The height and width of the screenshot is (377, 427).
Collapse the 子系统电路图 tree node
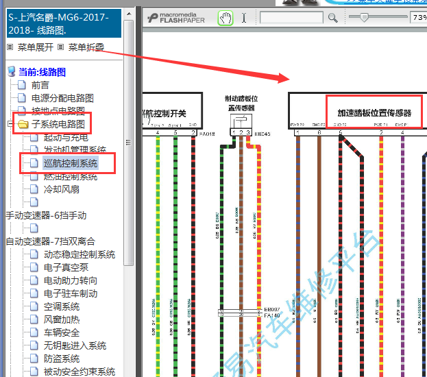[x=10, y=124]
